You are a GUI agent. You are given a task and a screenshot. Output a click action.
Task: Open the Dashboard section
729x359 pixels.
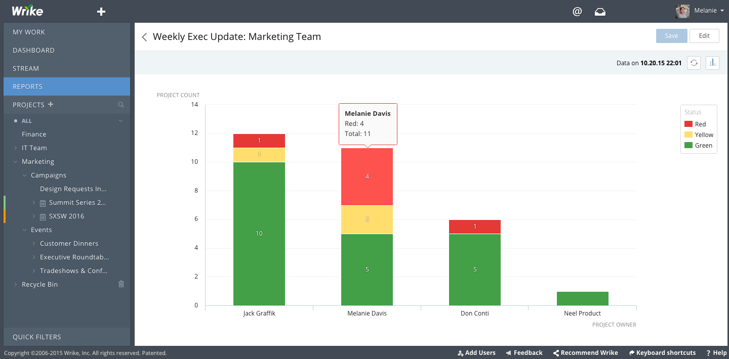coord(67,50)
